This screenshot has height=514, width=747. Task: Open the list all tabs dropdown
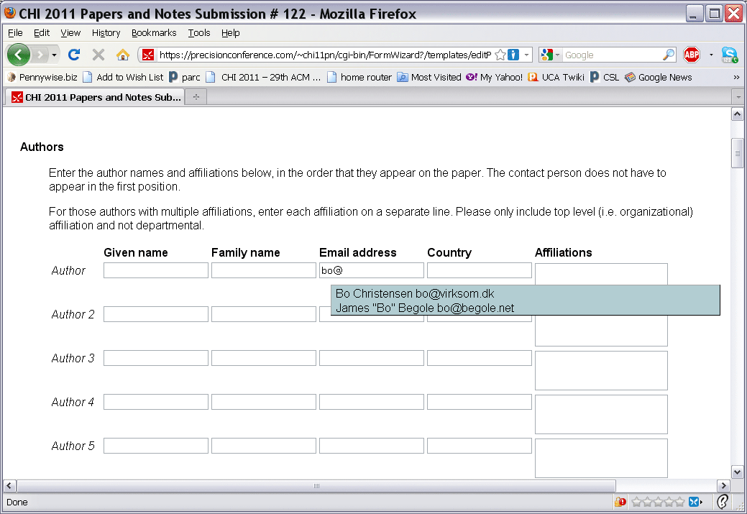coord(738,97)
